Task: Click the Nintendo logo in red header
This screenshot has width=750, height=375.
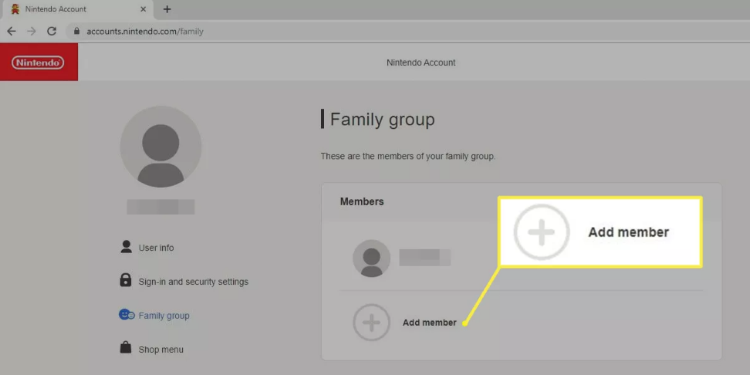Action: click(39, 62)
